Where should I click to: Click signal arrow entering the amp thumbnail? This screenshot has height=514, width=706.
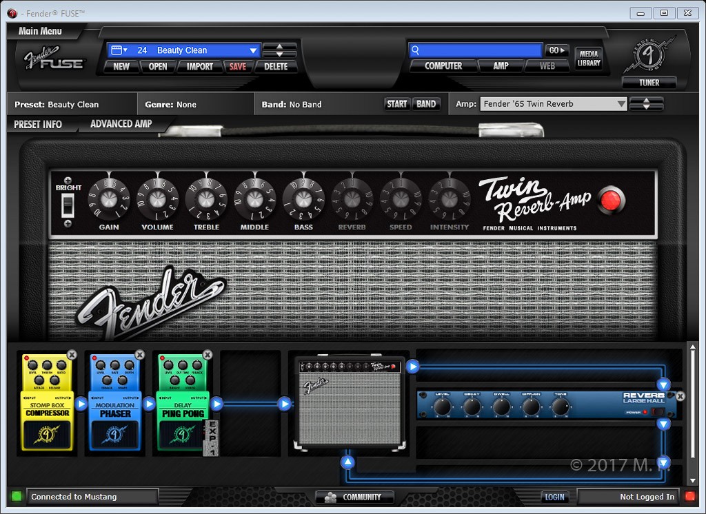point(285,404)
